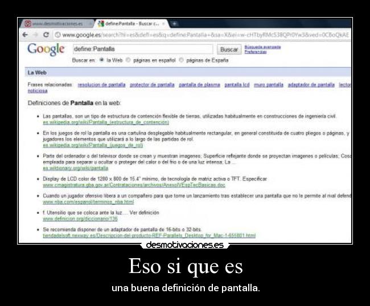Open the www.definicion.org diccionario link

[x=80, y=219]
